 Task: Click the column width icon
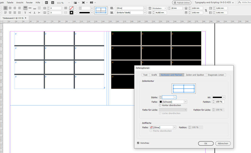coord(150,12)
